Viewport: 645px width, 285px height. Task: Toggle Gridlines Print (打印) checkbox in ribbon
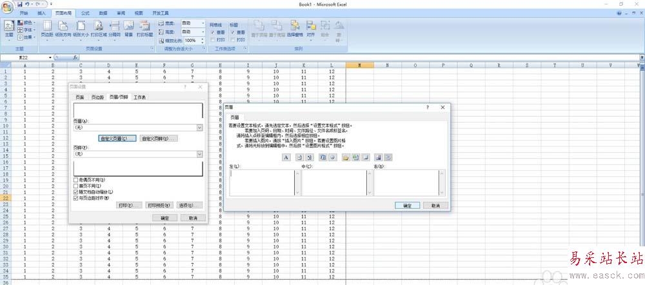(x=212, y=39)
